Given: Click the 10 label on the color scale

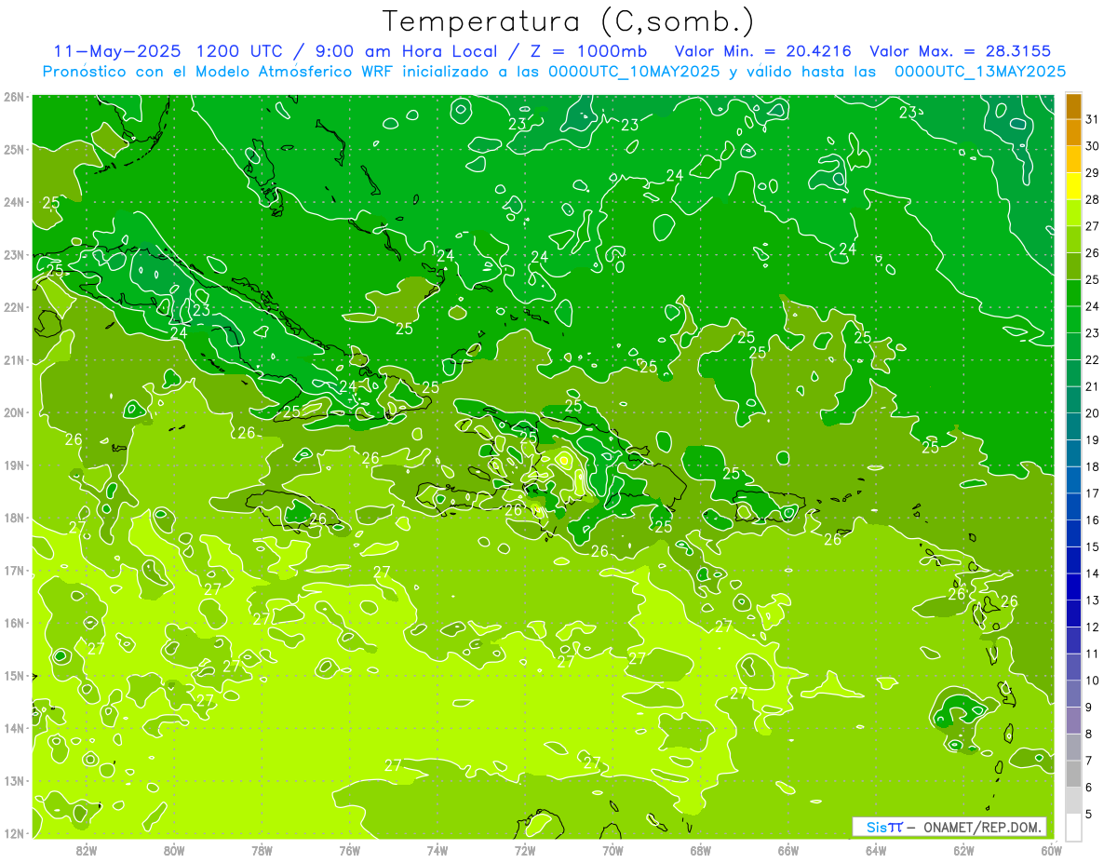Looking at the screenshot, I should pos(1093,680).
